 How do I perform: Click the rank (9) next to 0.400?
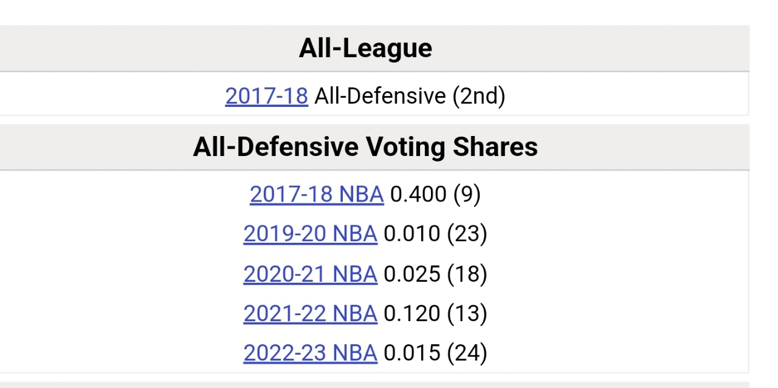[467, 194]
